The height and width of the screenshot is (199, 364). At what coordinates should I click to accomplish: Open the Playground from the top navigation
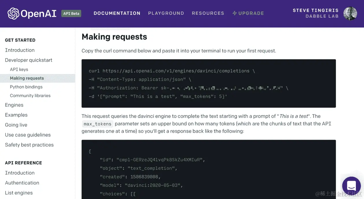tap(166, 13)
